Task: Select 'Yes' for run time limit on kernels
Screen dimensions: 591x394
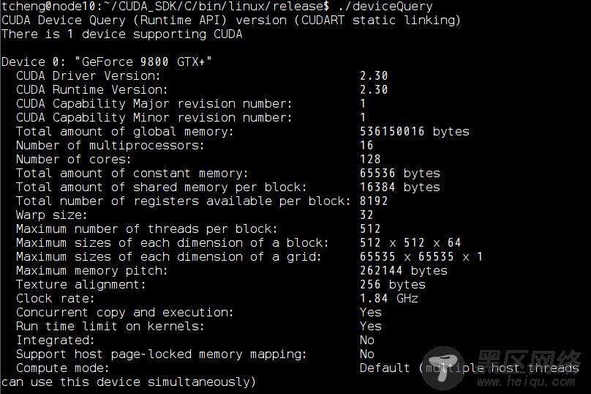Action: click(371, 327)
